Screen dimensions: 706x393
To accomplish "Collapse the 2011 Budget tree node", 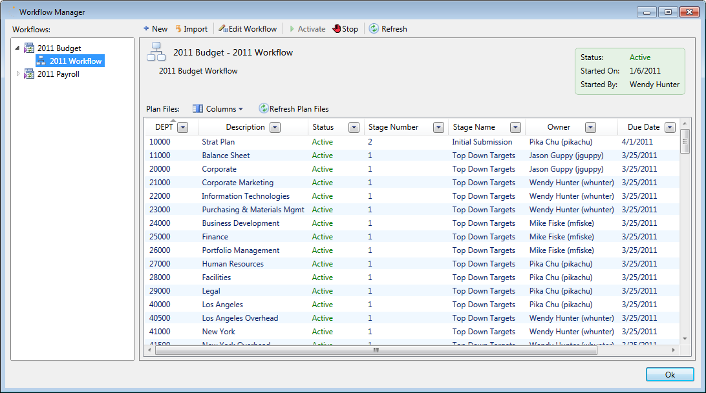I will coord(17,48).
